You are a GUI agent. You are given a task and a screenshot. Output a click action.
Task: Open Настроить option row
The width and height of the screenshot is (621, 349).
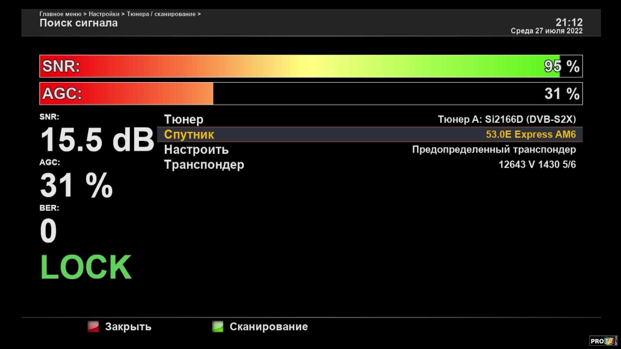(x=196, y=150)
